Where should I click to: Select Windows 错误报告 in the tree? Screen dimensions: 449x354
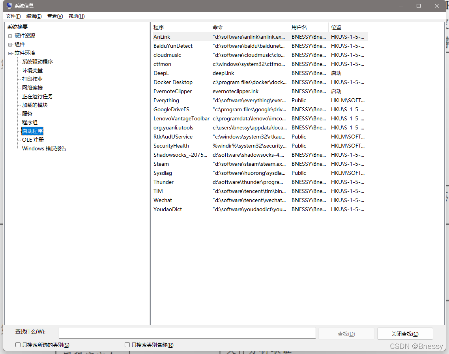point(44,148)
